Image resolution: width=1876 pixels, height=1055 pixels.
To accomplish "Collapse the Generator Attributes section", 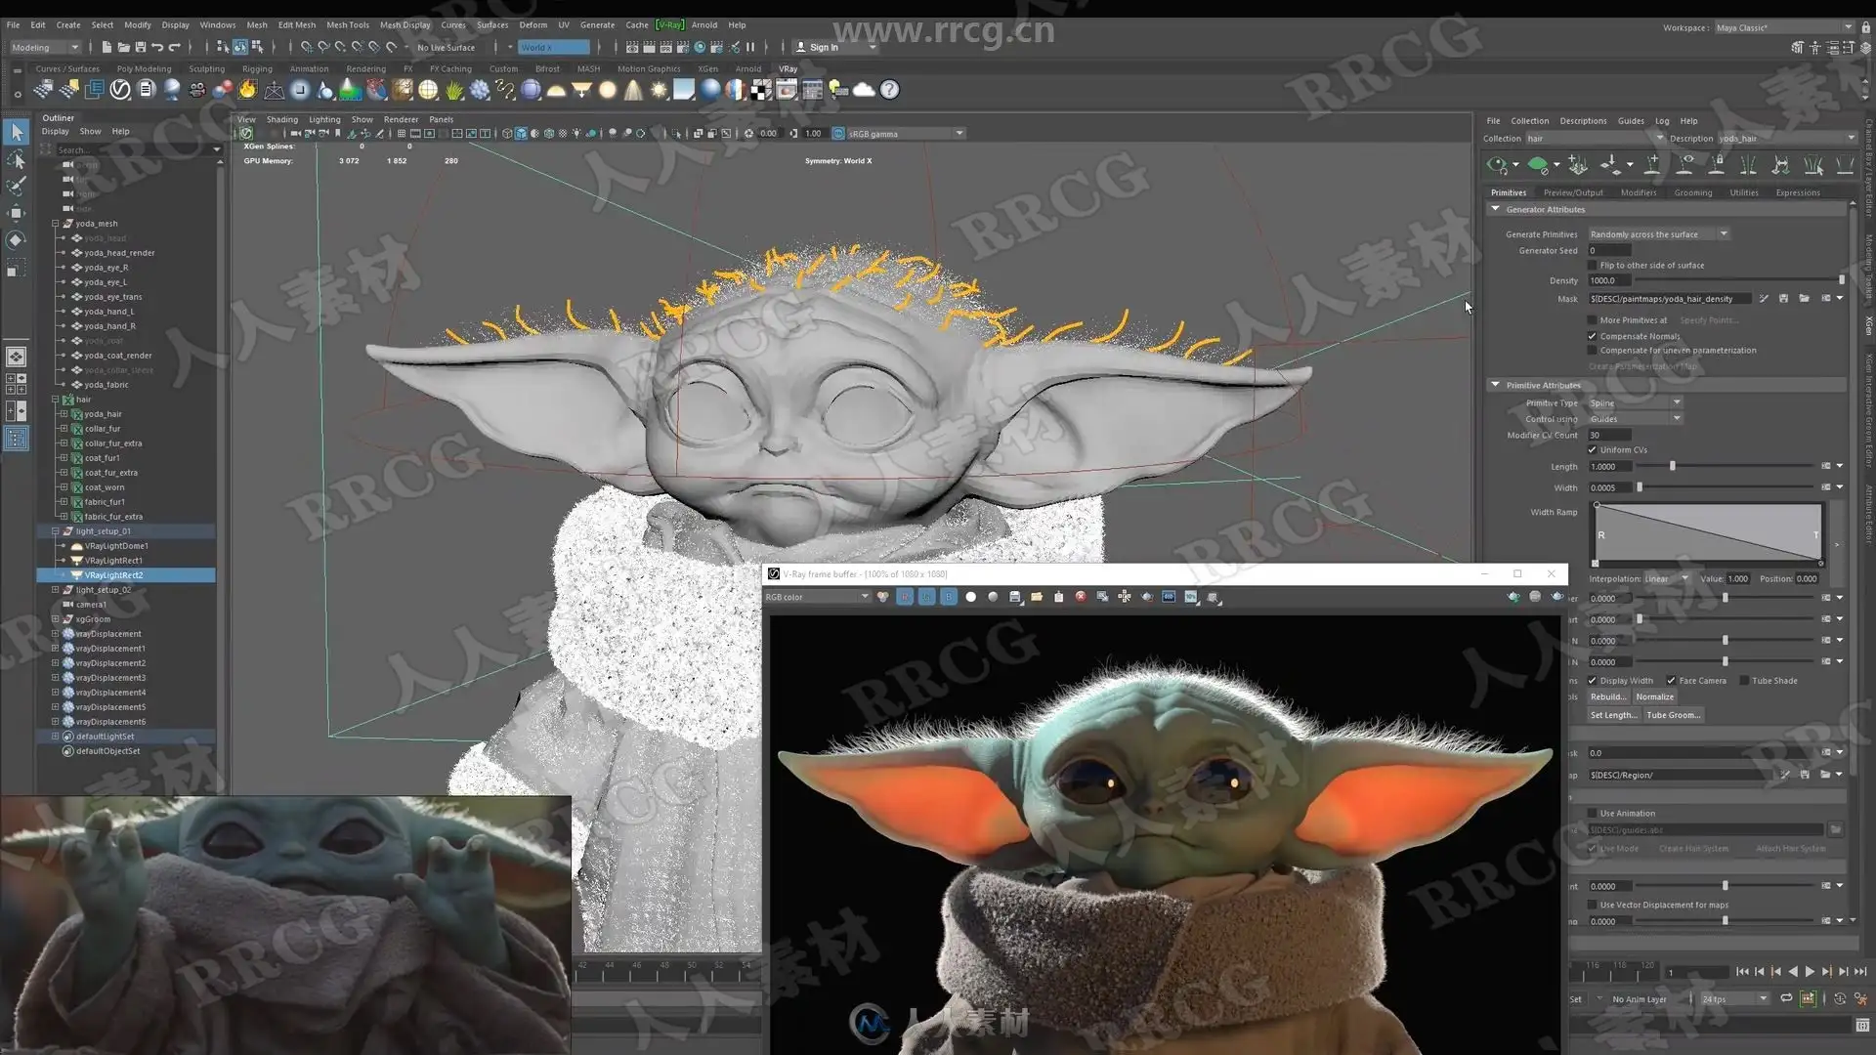I will (1495, 209).
